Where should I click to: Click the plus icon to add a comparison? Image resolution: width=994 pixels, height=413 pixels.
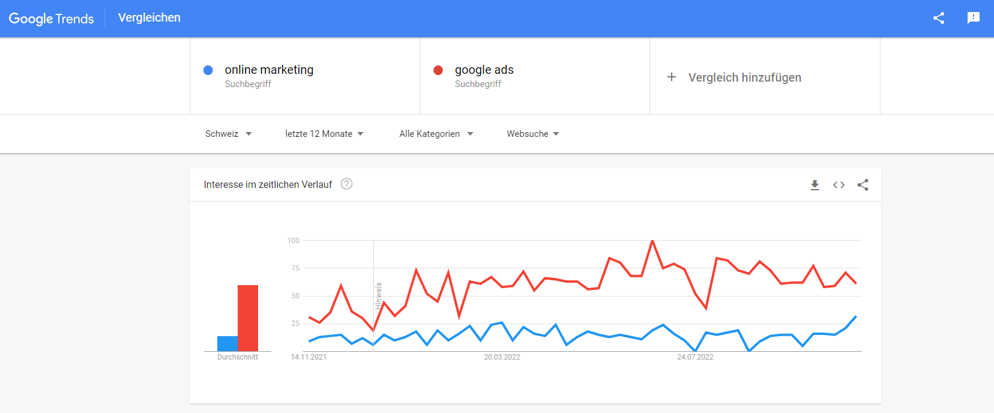coord(672,77)
